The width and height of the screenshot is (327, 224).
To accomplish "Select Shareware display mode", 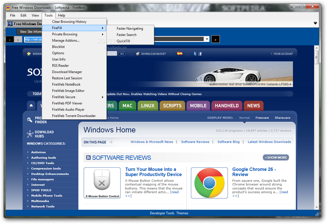I will (x=282, y=118).
